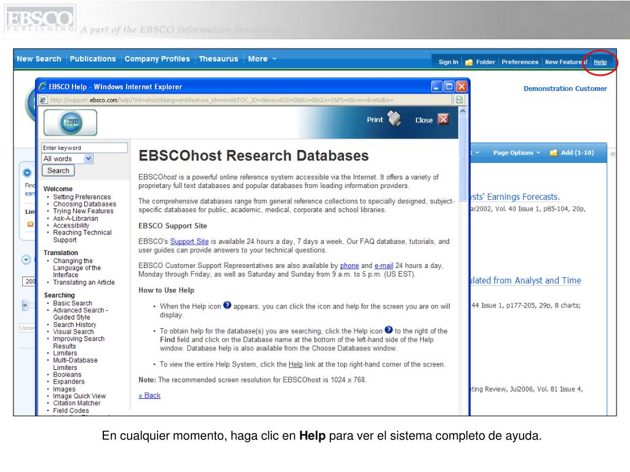Open Ask-A-Librarian help topic
630x472 pixels.
coord(76,218)
